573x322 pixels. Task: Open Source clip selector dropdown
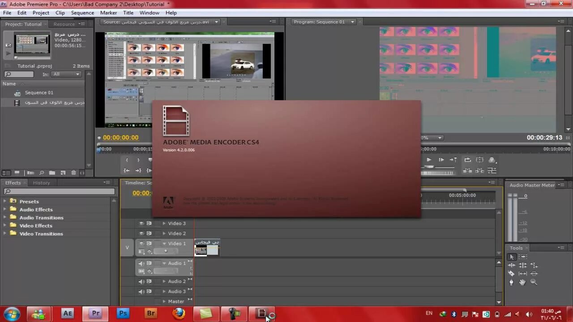[217, 22]
